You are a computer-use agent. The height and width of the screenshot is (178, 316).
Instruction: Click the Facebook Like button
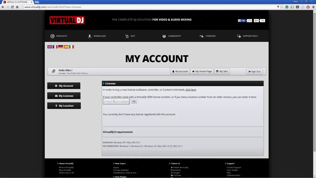point(242,21)
